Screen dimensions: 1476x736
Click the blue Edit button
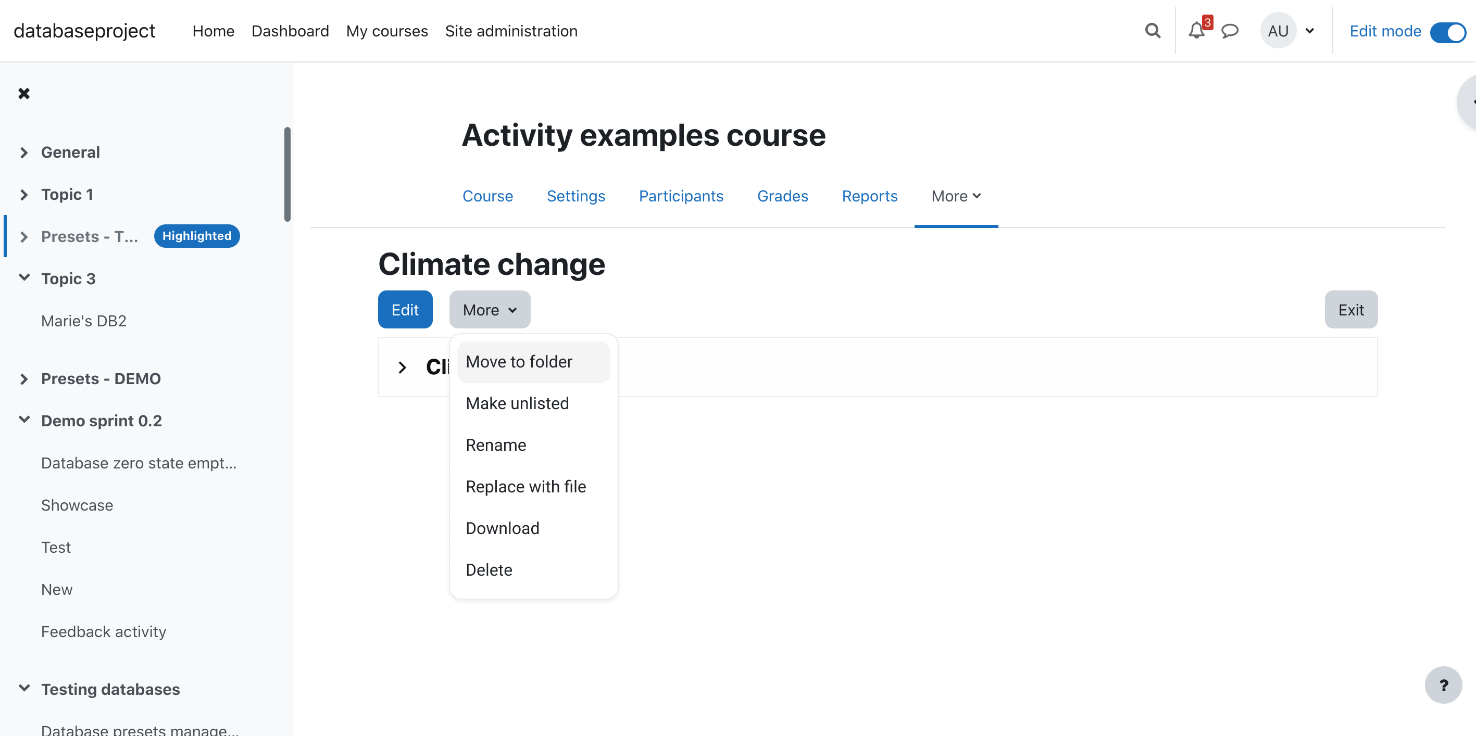(405, 310)
